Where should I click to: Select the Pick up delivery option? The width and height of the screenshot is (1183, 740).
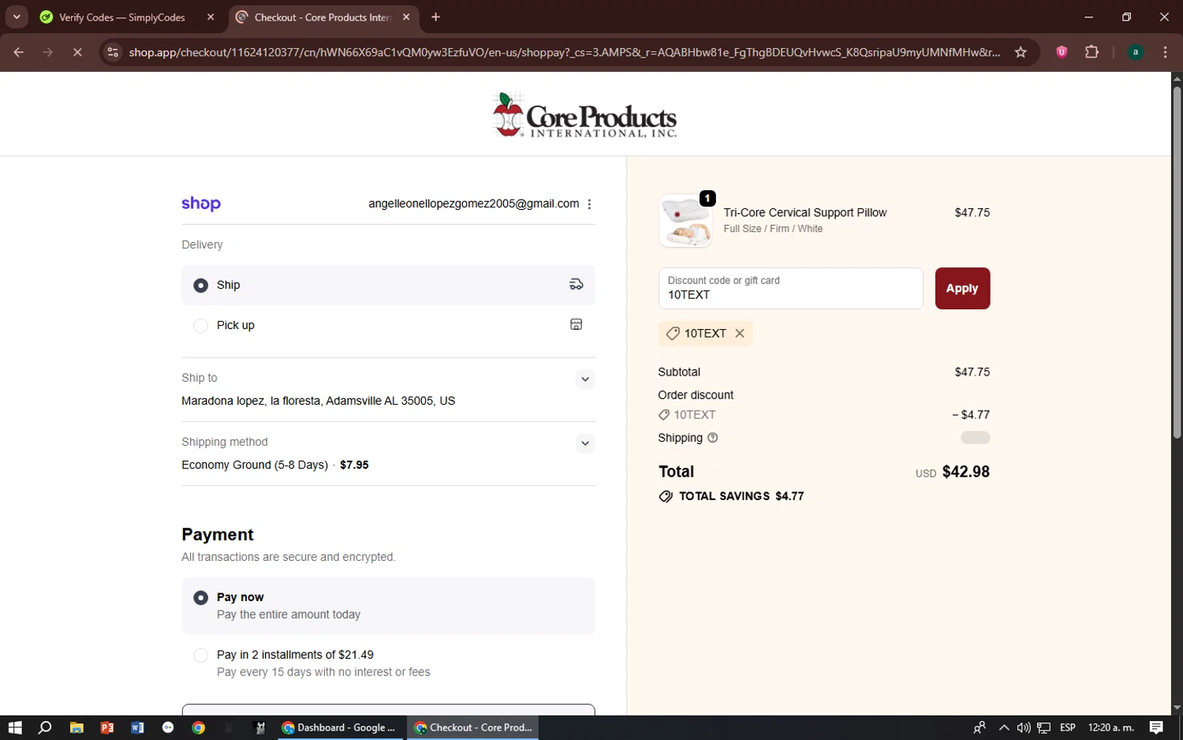pos(388,325)
